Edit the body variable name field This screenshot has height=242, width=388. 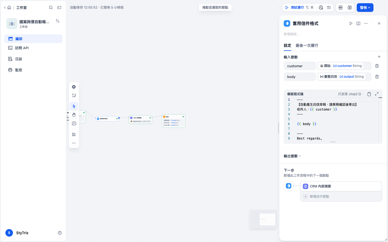point(300,77)
